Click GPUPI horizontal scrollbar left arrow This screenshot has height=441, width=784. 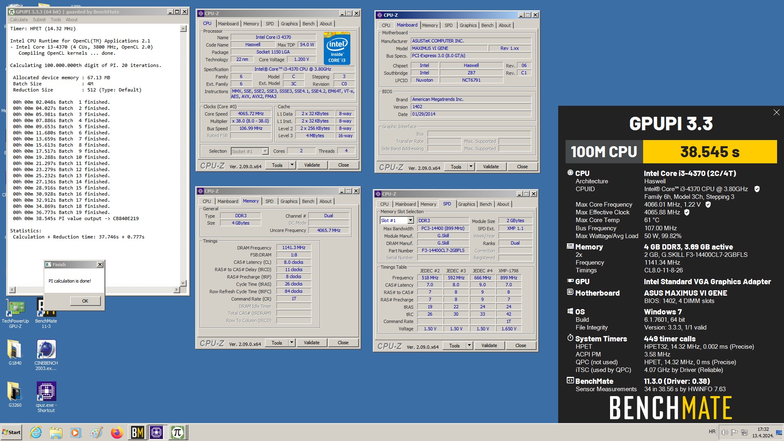pos(12,290)
